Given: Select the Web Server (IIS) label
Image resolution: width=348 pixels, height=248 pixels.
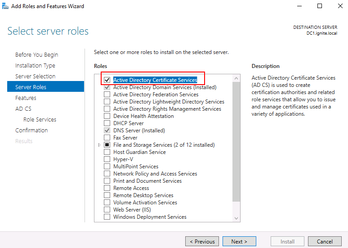Looking at the screenshot, I should (x=132, y=210).
